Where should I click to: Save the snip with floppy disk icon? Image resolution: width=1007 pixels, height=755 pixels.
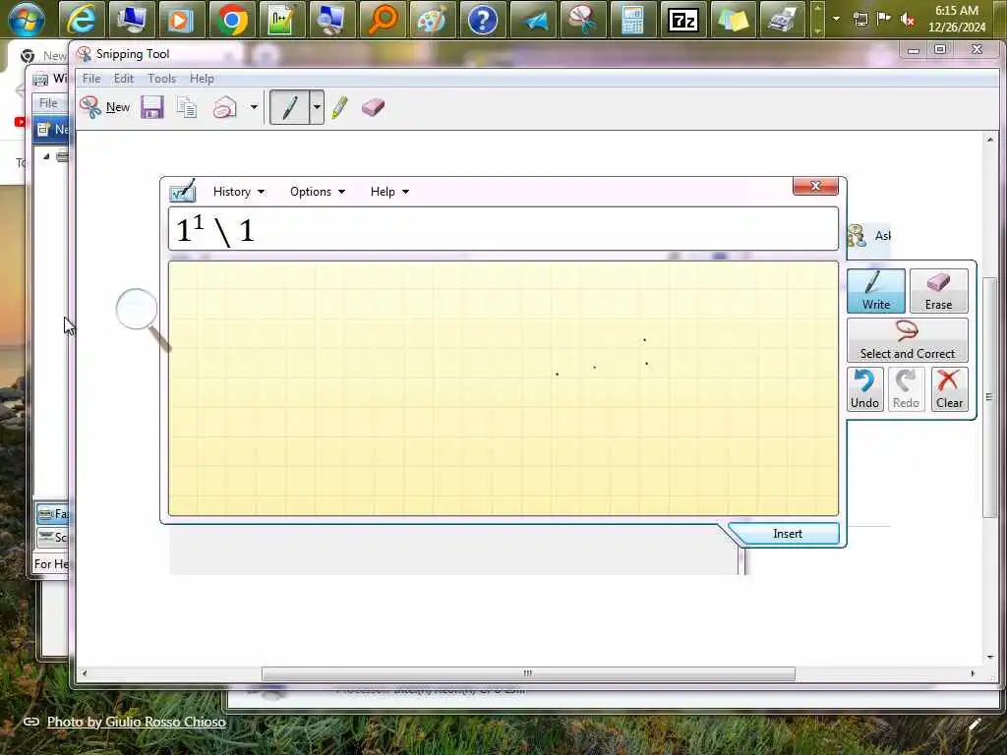tap(152, 107)
